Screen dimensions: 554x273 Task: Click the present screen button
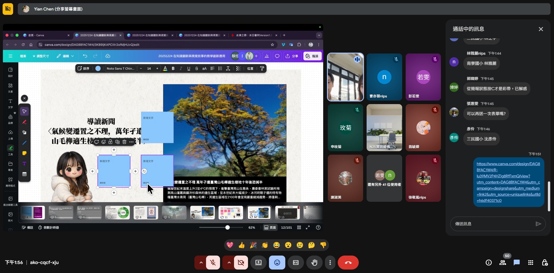[x=258, y=263]
